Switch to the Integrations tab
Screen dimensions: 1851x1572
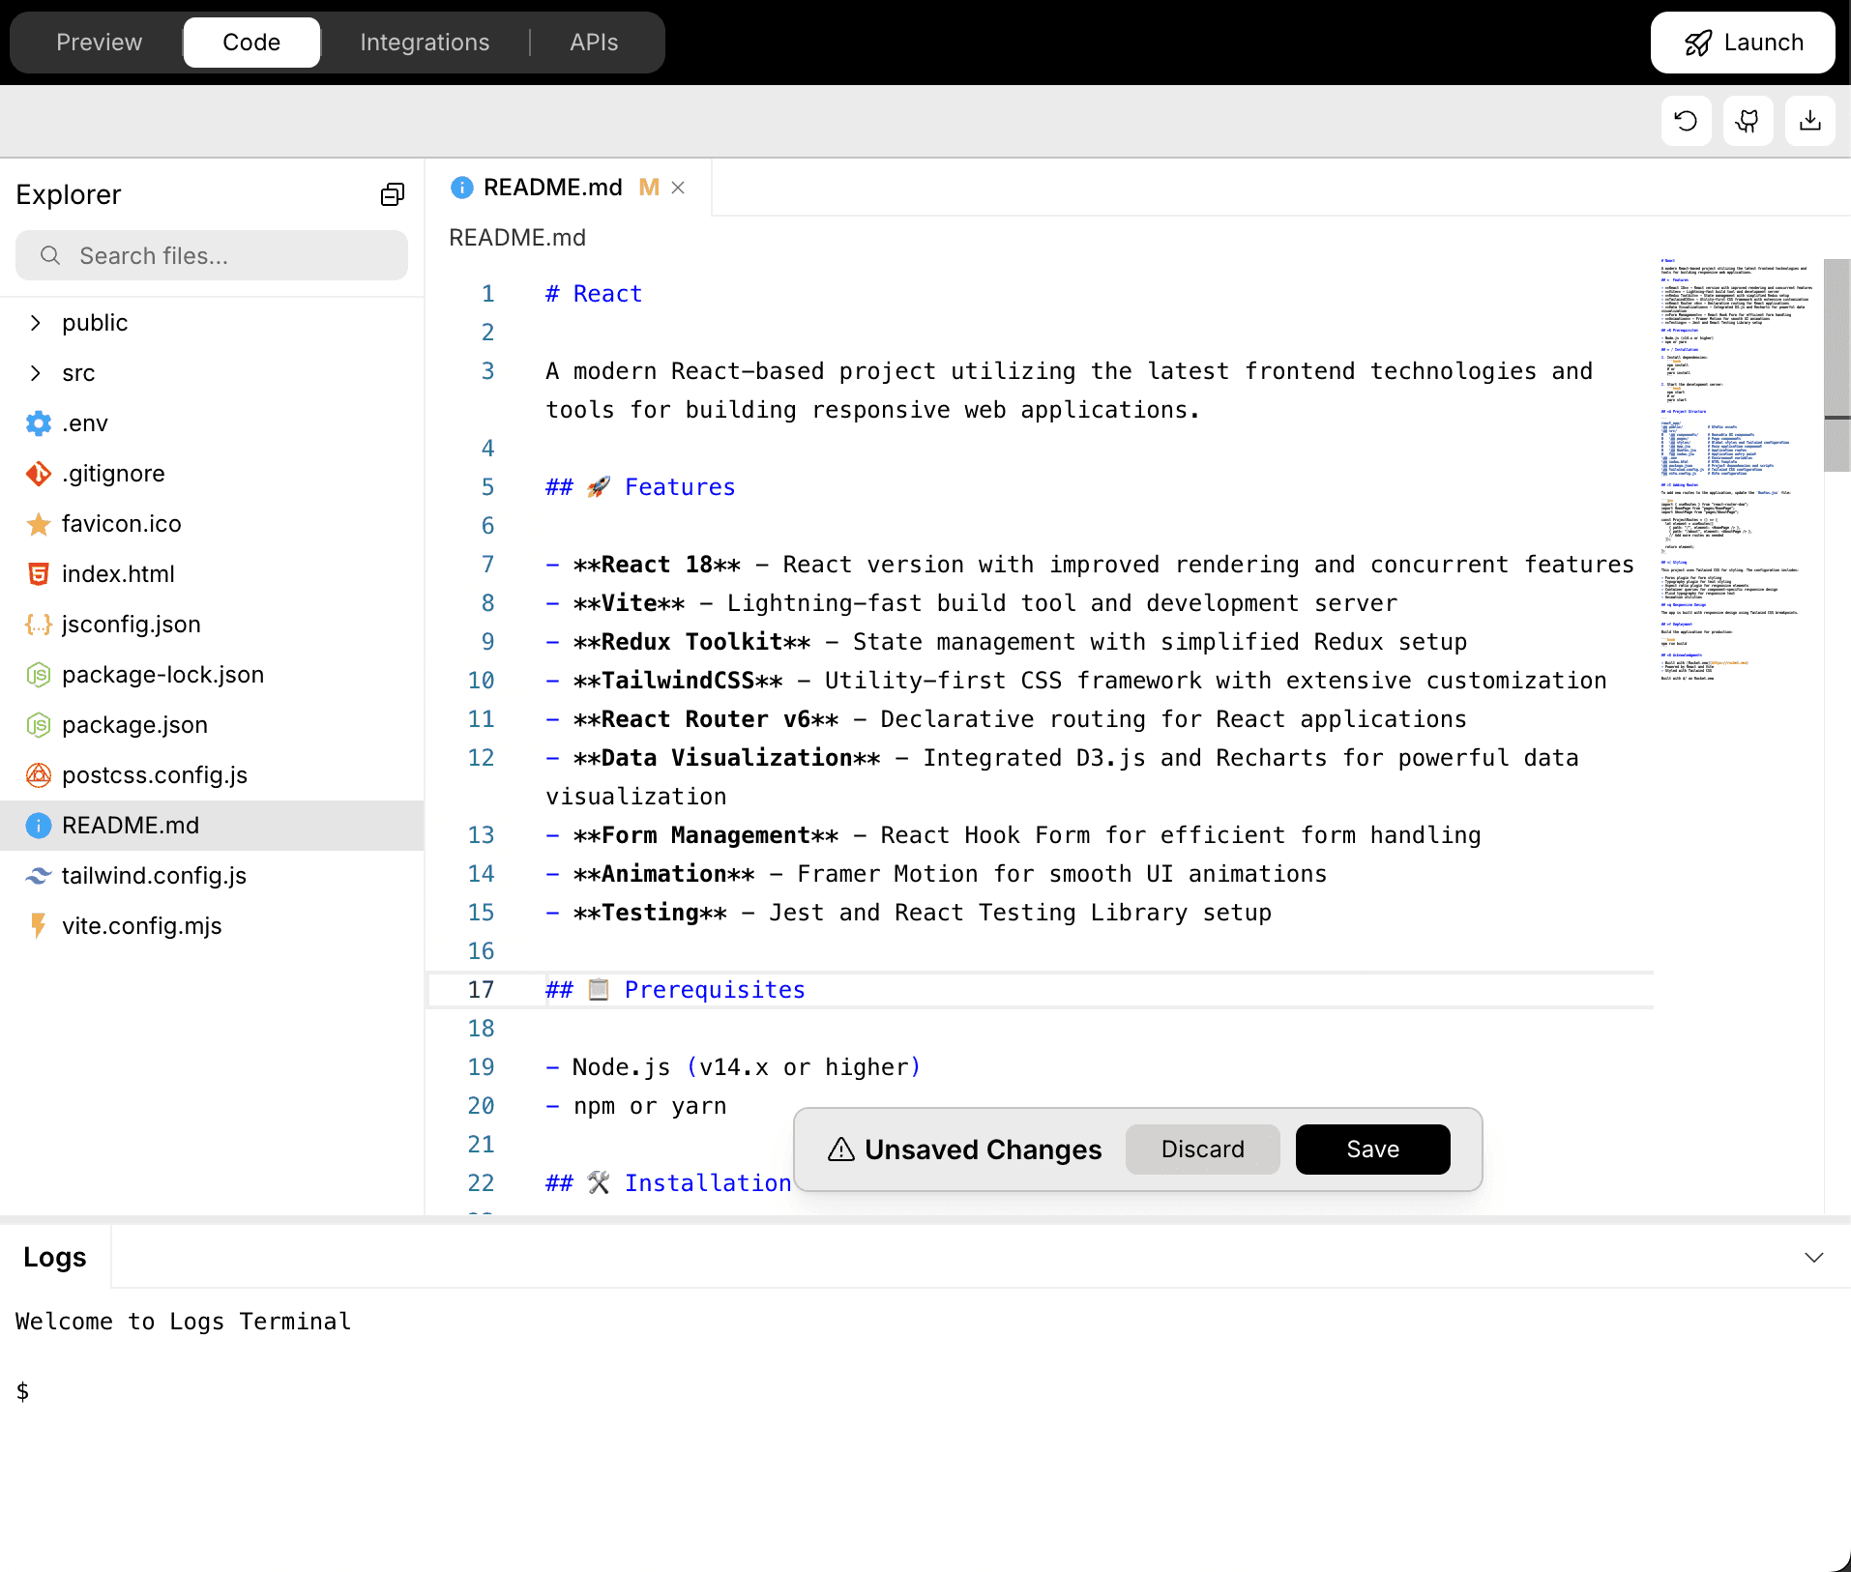coord(425,42)
